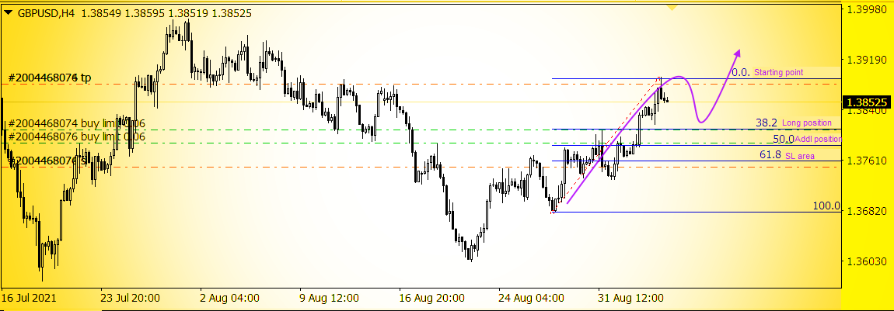Click the chart shift triangle marker at top
Viewport: 894px width, 311px height.
tap(672, 8)
